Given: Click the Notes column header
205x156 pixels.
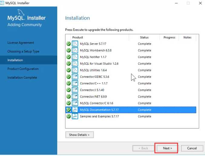Looking at the screenshot, I should click(187, 37).
